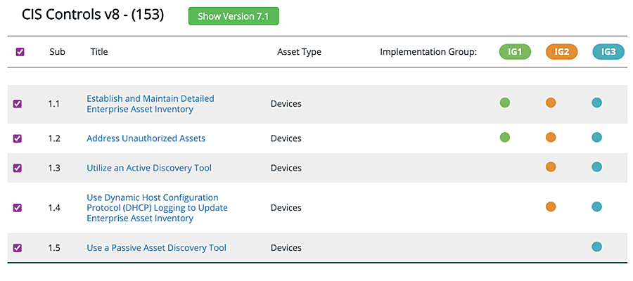Open the Utilize an Active Discovery Tool link
633x281 pixels.
(x=149, y=168)
